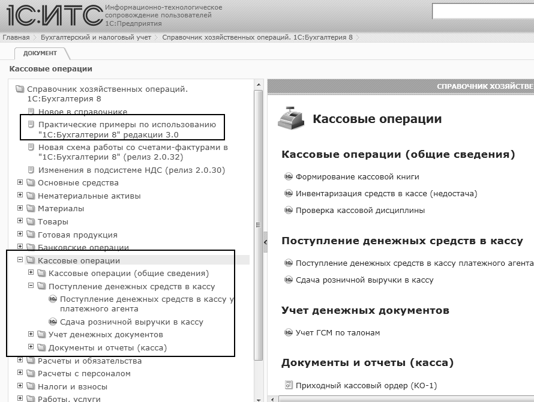Expand the Товары tree node
This screenshot has width=534, height=402.
pos(20,221)
